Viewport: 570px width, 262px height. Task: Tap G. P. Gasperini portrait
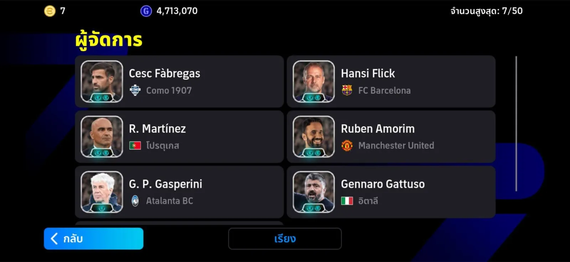pyautogui.click(x=102, y=192)
